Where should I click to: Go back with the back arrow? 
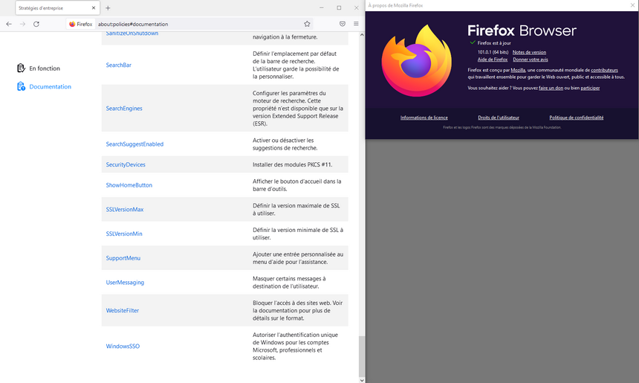click(9, 24)
